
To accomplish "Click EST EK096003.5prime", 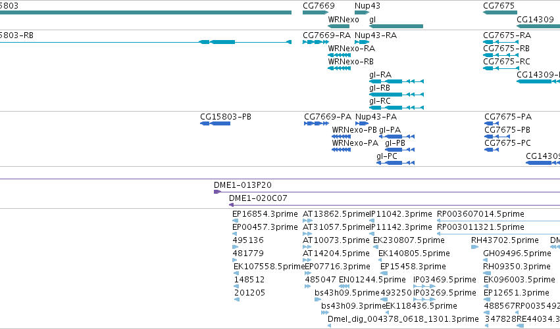I will 519,280.
